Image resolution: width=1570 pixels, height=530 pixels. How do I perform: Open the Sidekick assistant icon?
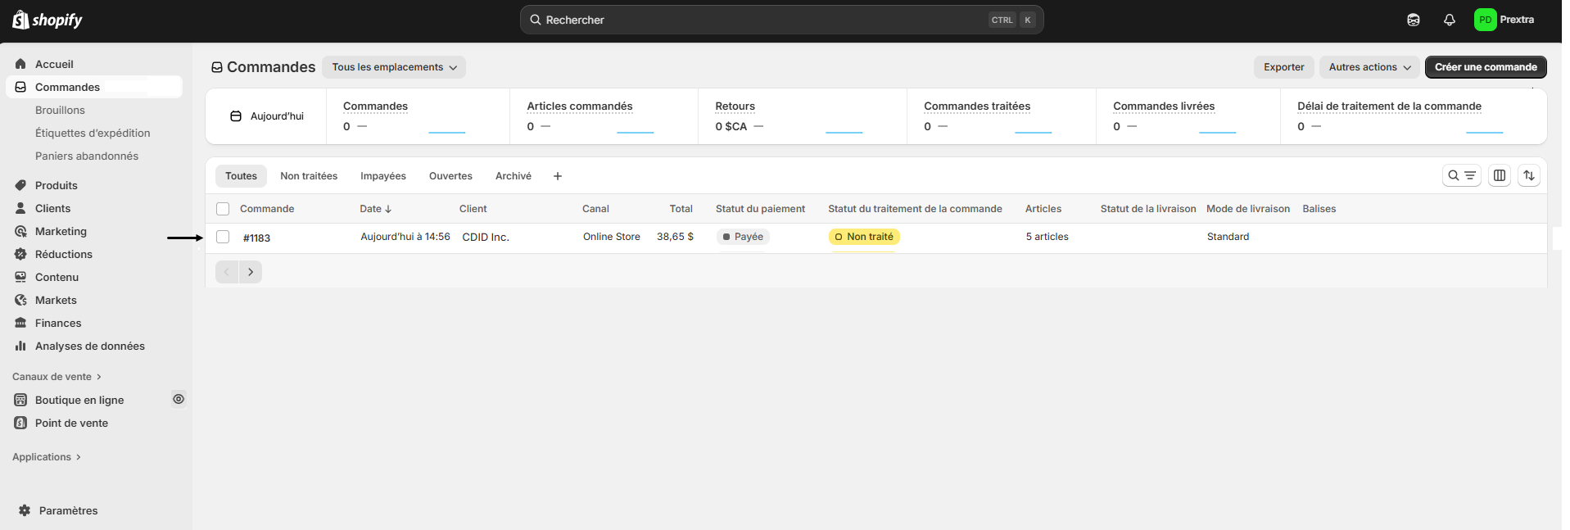pyautogui.click(x=1413, y=20)
